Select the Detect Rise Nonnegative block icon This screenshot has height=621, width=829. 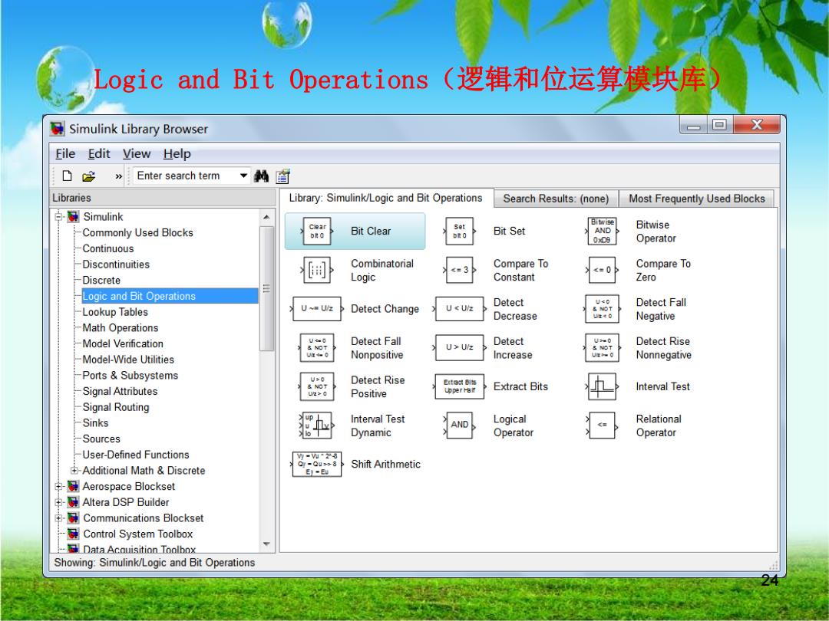tap(603, 348)
